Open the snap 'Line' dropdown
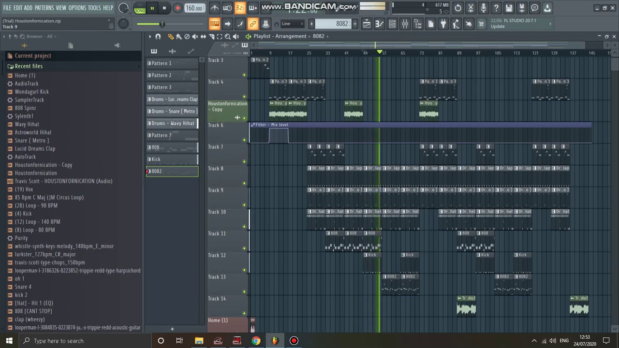Viewport: 619px width, 348px height. click(x=293, y=24)
